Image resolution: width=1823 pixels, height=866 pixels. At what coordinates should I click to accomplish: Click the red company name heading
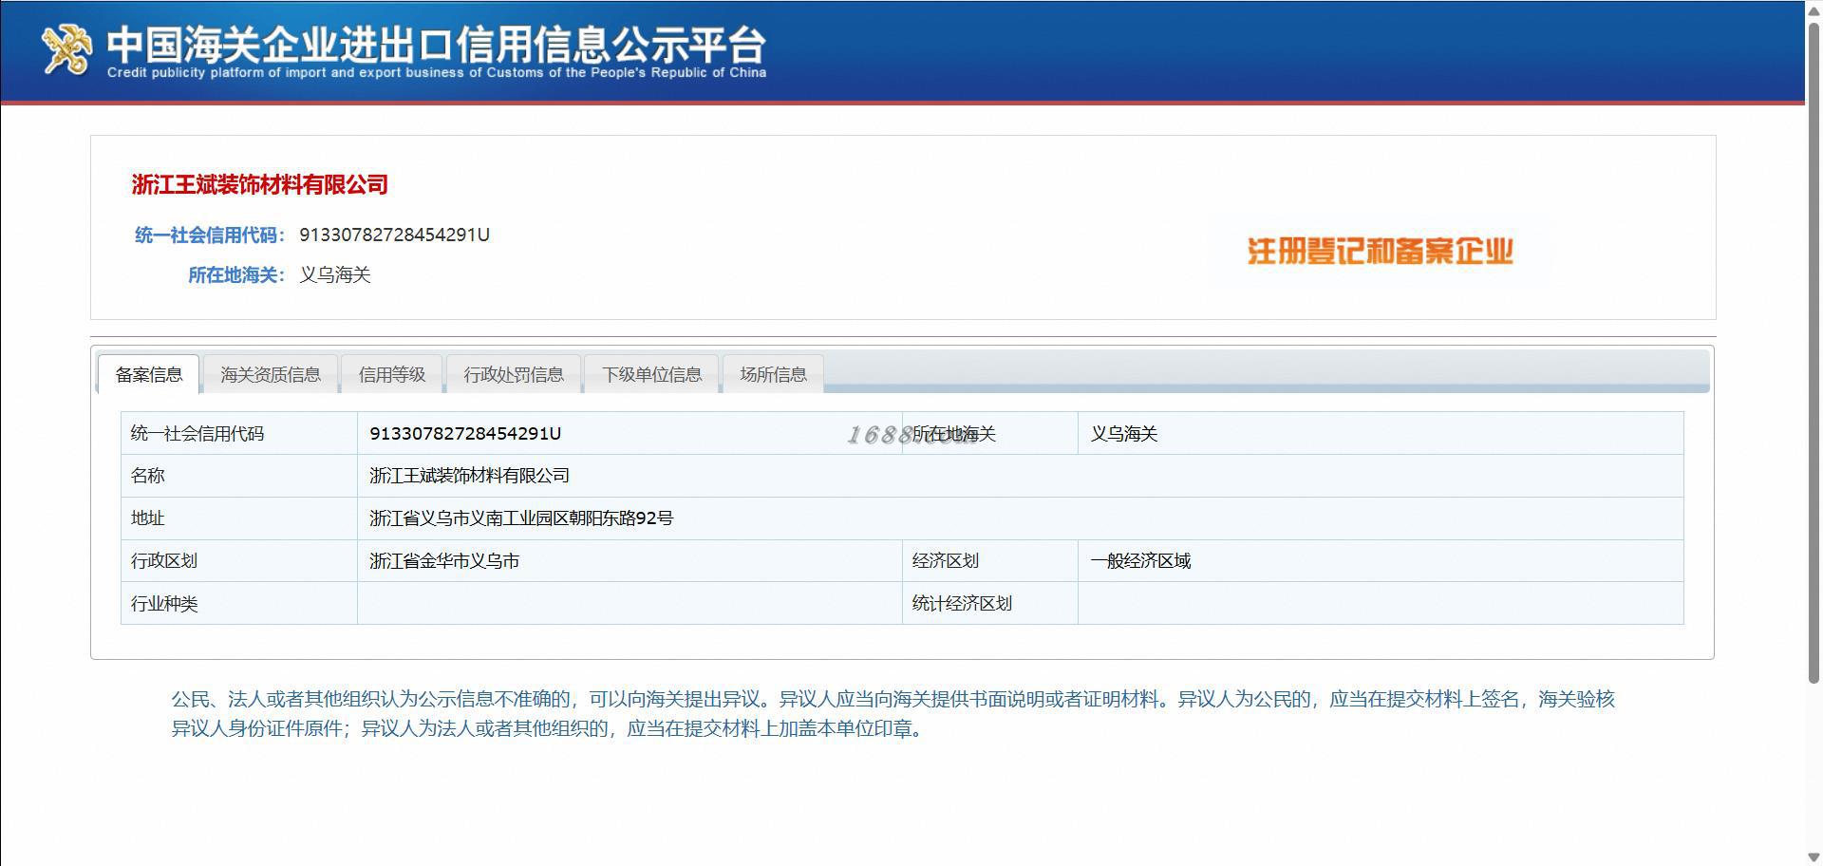click(x=260, y=184)
